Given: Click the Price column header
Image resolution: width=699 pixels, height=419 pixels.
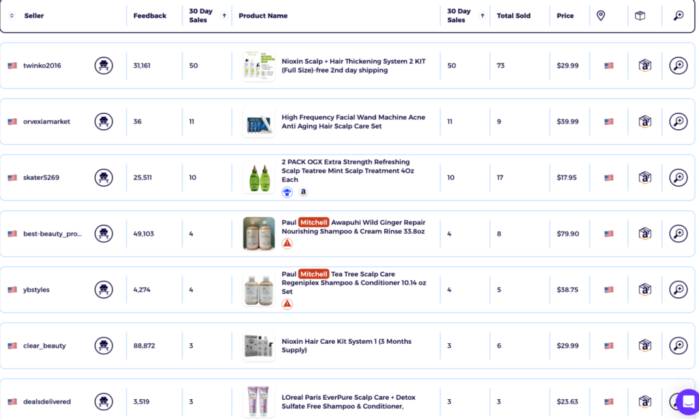Looking at the screenshot, I should 565,16.
